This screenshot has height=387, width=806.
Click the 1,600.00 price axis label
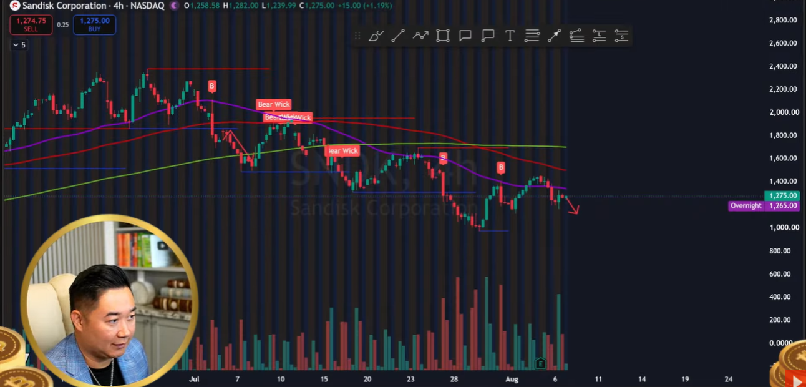(x=783, y=159)
